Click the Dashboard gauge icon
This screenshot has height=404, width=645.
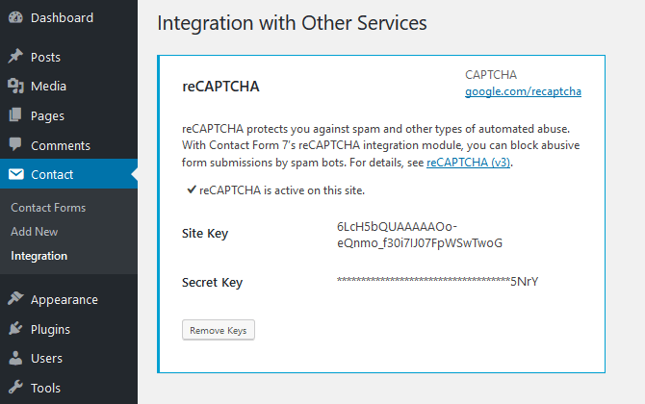pos(15,17)
